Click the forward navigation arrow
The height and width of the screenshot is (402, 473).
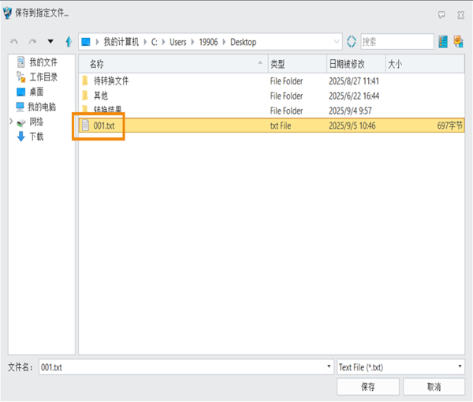(x=32, y=42)
